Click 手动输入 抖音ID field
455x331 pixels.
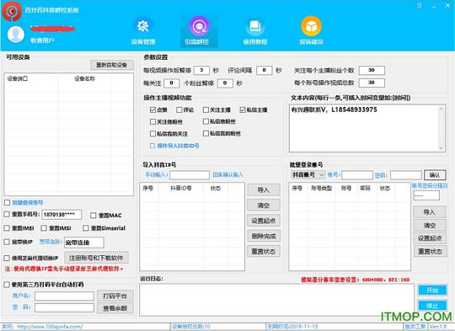pyautogui.click(x=190, y=175)
